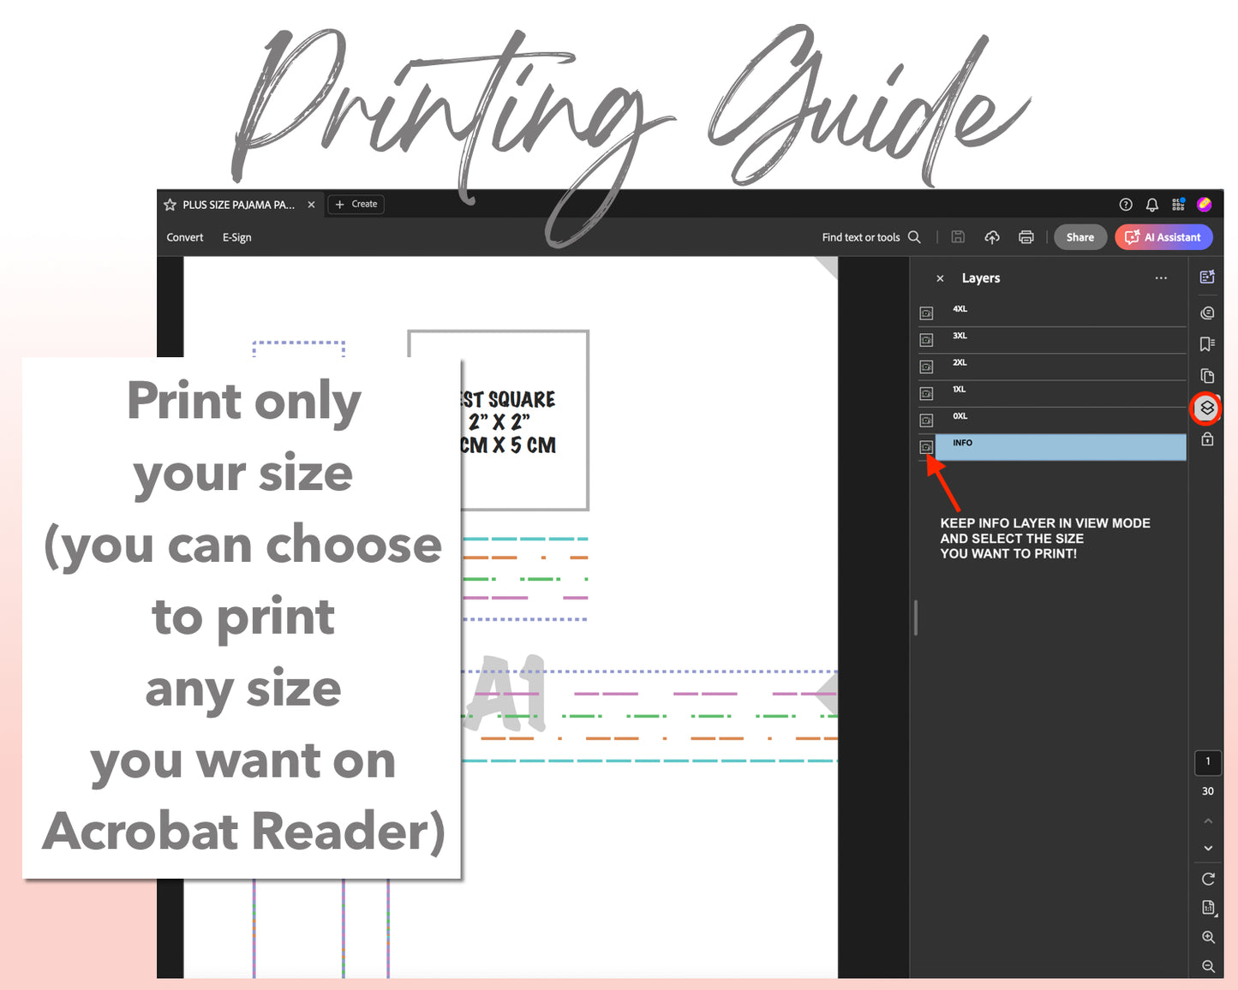The image size is (1238, 990).
Task: Open the Layers panel icon in sidebar
Action: [x=1206, y=409]
